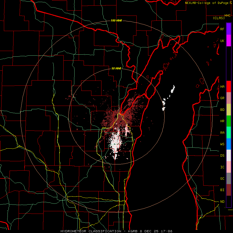
Task: Click the 'RF' legend label
Action: (x=222, y=29)
